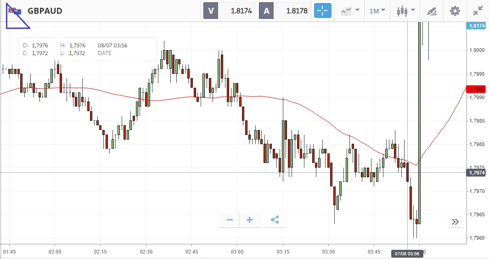Viewport: 489px width, 259px height.
Task: Click the red 1,7992 moving average label
Action: 477,89
